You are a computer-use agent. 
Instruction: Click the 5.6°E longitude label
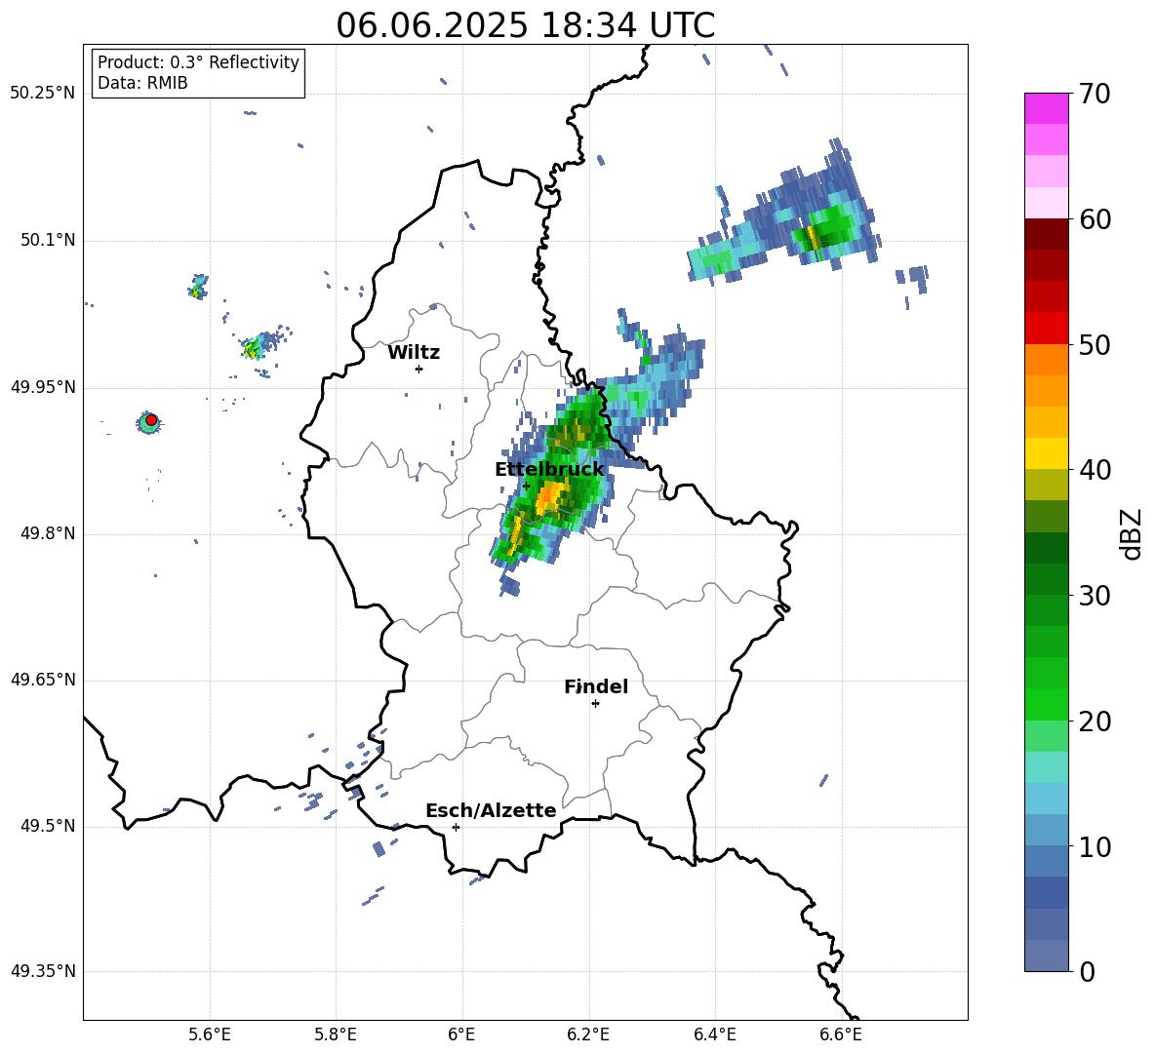(210, 1034)
